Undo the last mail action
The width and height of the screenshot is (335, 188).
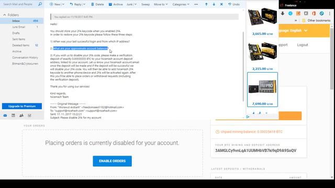[x=234, y=4]
